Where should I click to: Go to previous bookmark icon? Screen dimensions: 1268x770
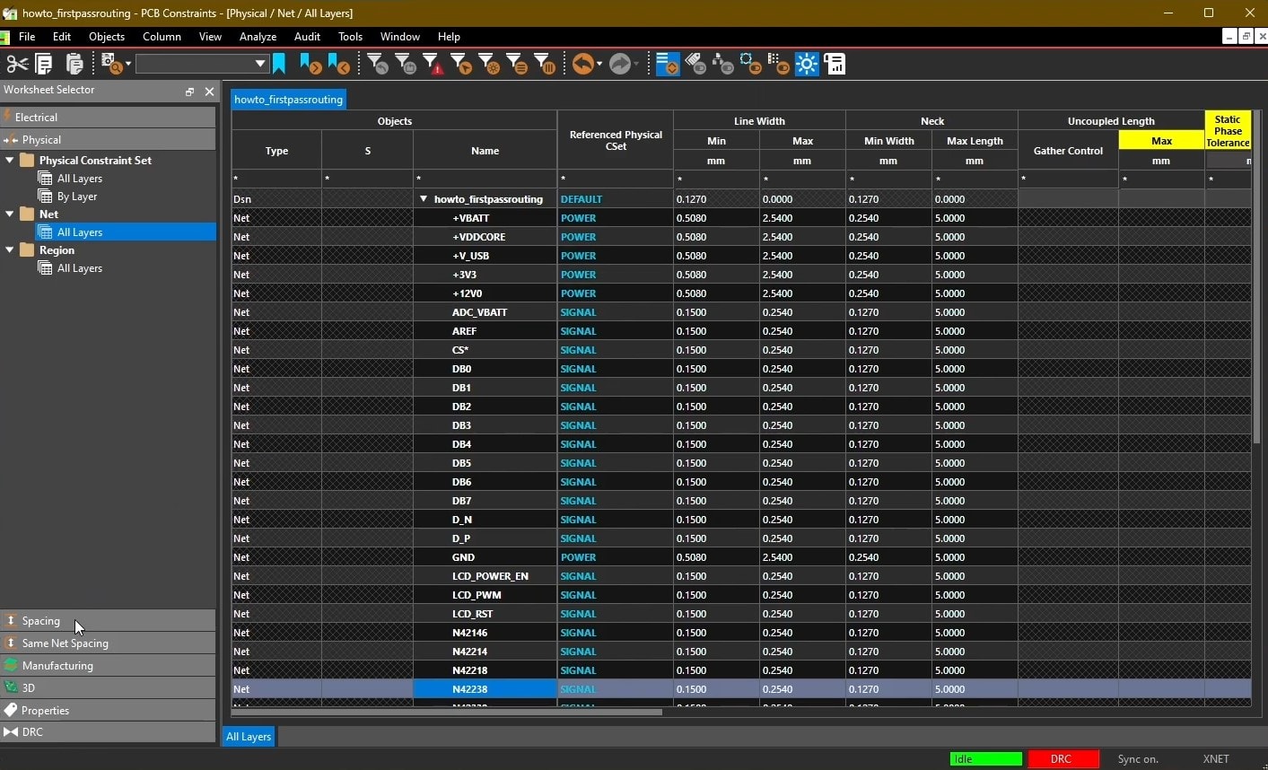(x=338, y=64)
